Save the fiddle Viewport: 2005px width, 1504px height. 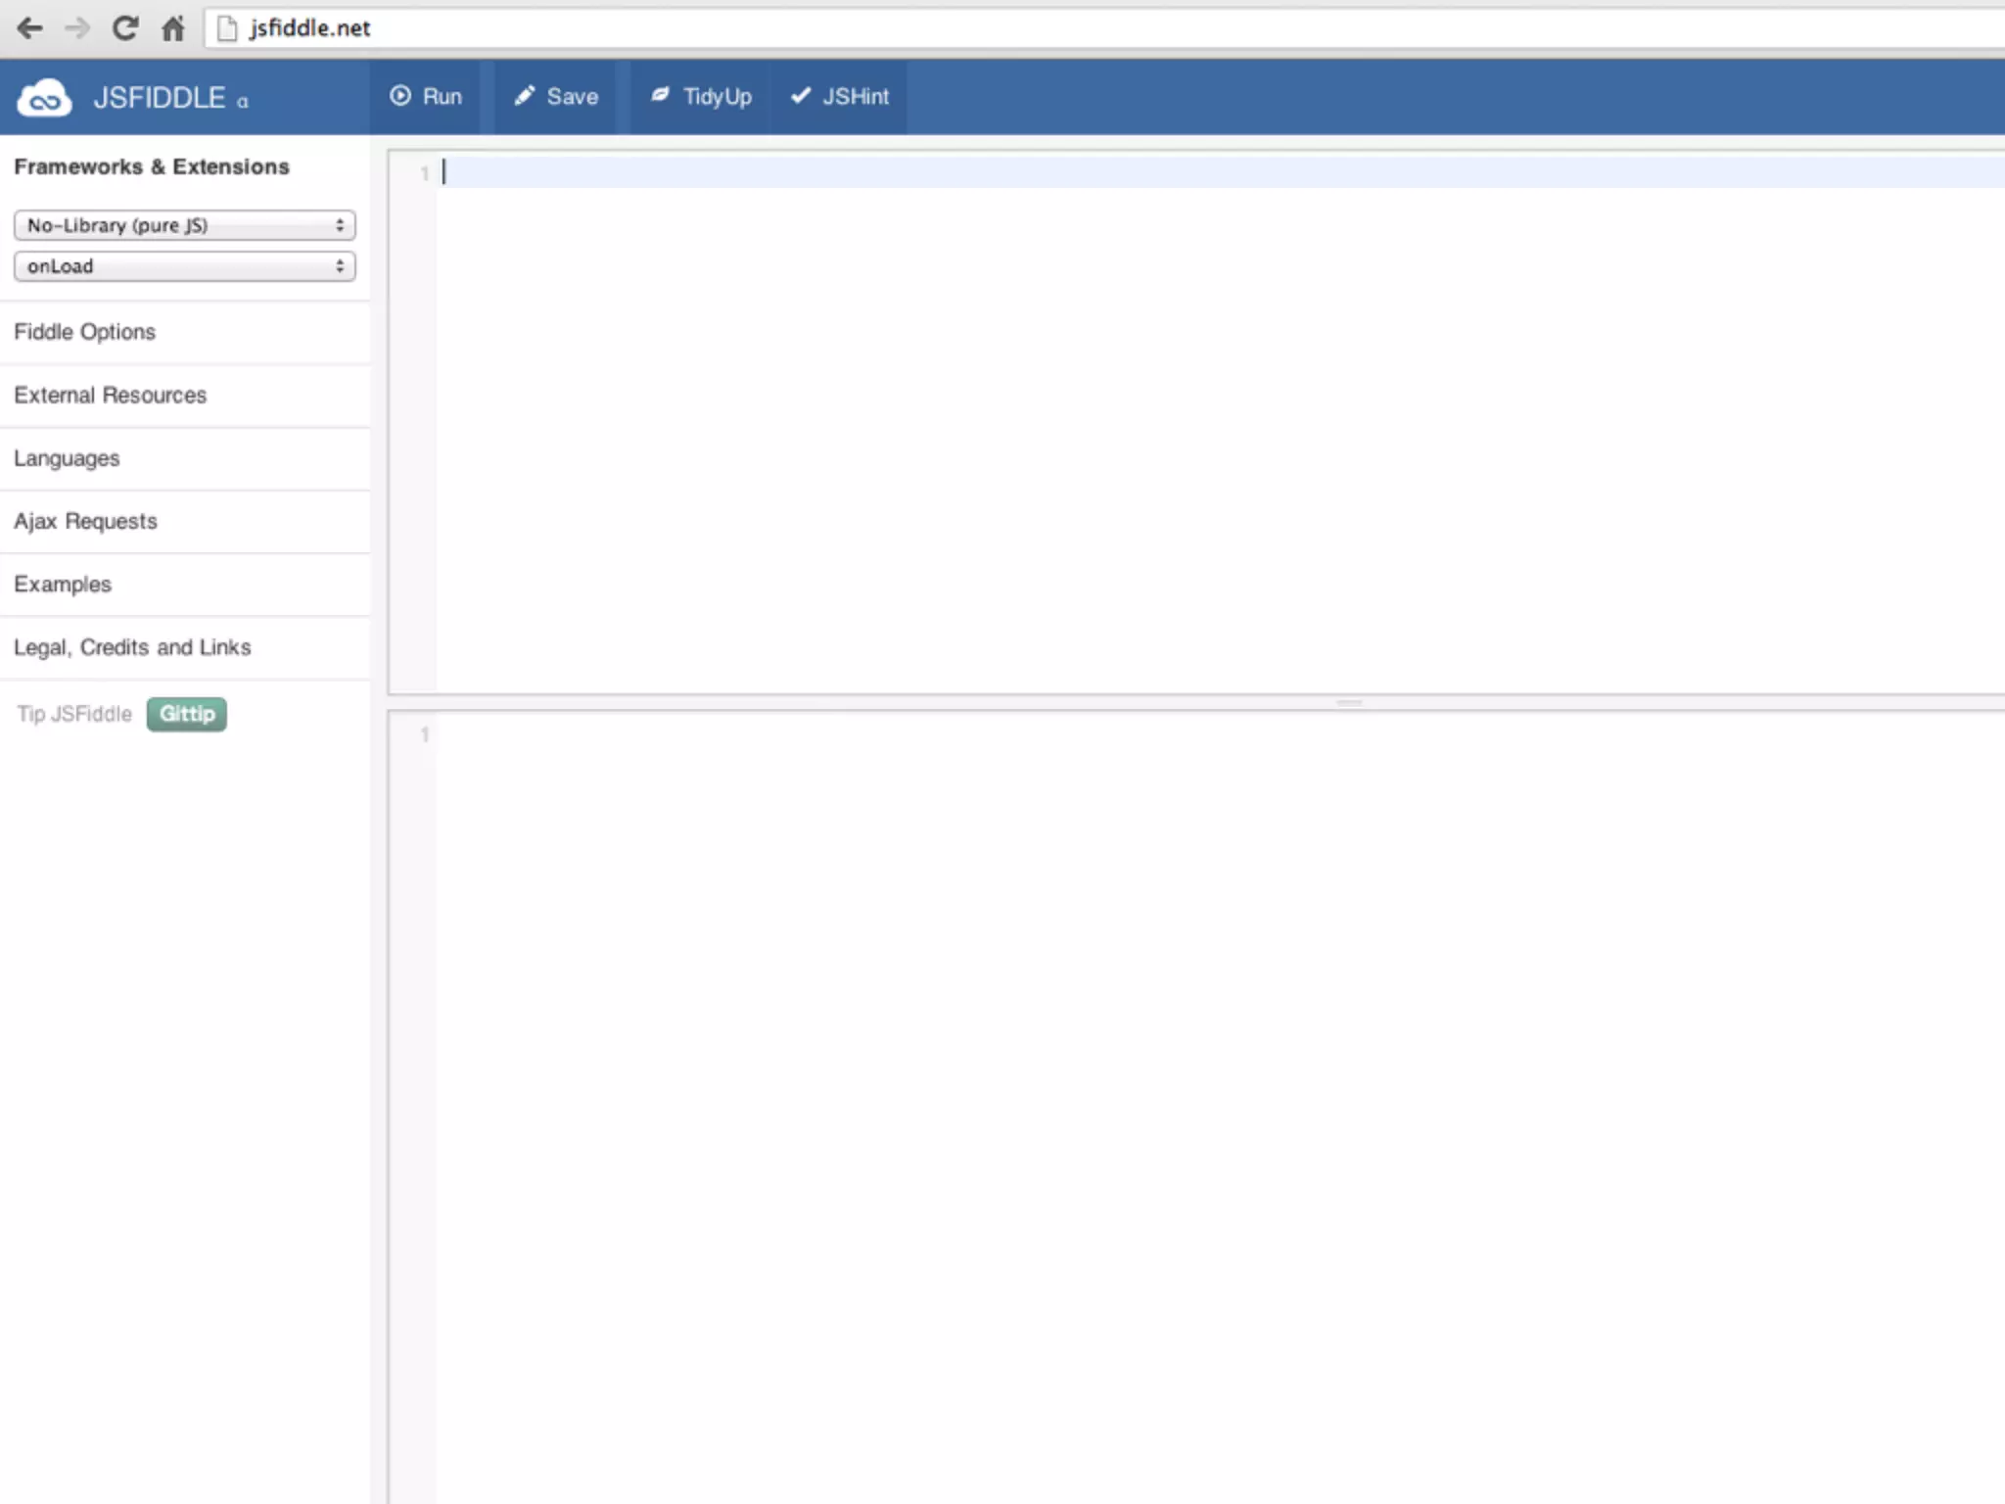point(555,96)
